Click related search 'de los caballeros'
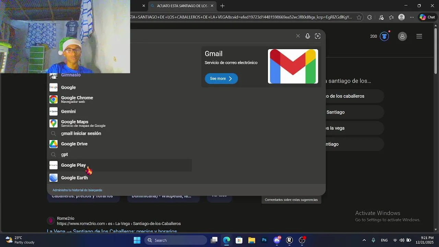Screen dimensions: 439x247 pos(355,96)
